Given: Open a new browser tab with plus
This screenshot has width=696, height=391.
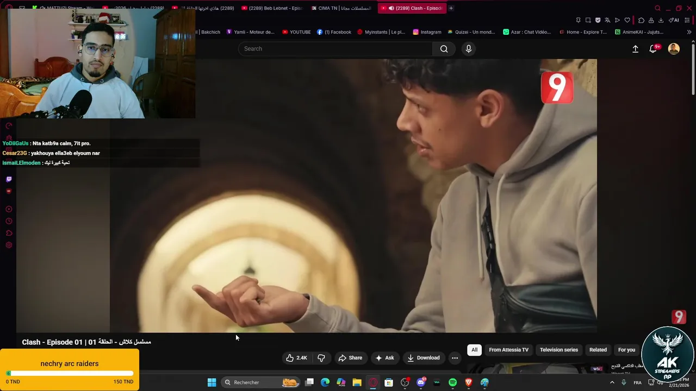Looking at the screenshot, I should coord(451,8).
